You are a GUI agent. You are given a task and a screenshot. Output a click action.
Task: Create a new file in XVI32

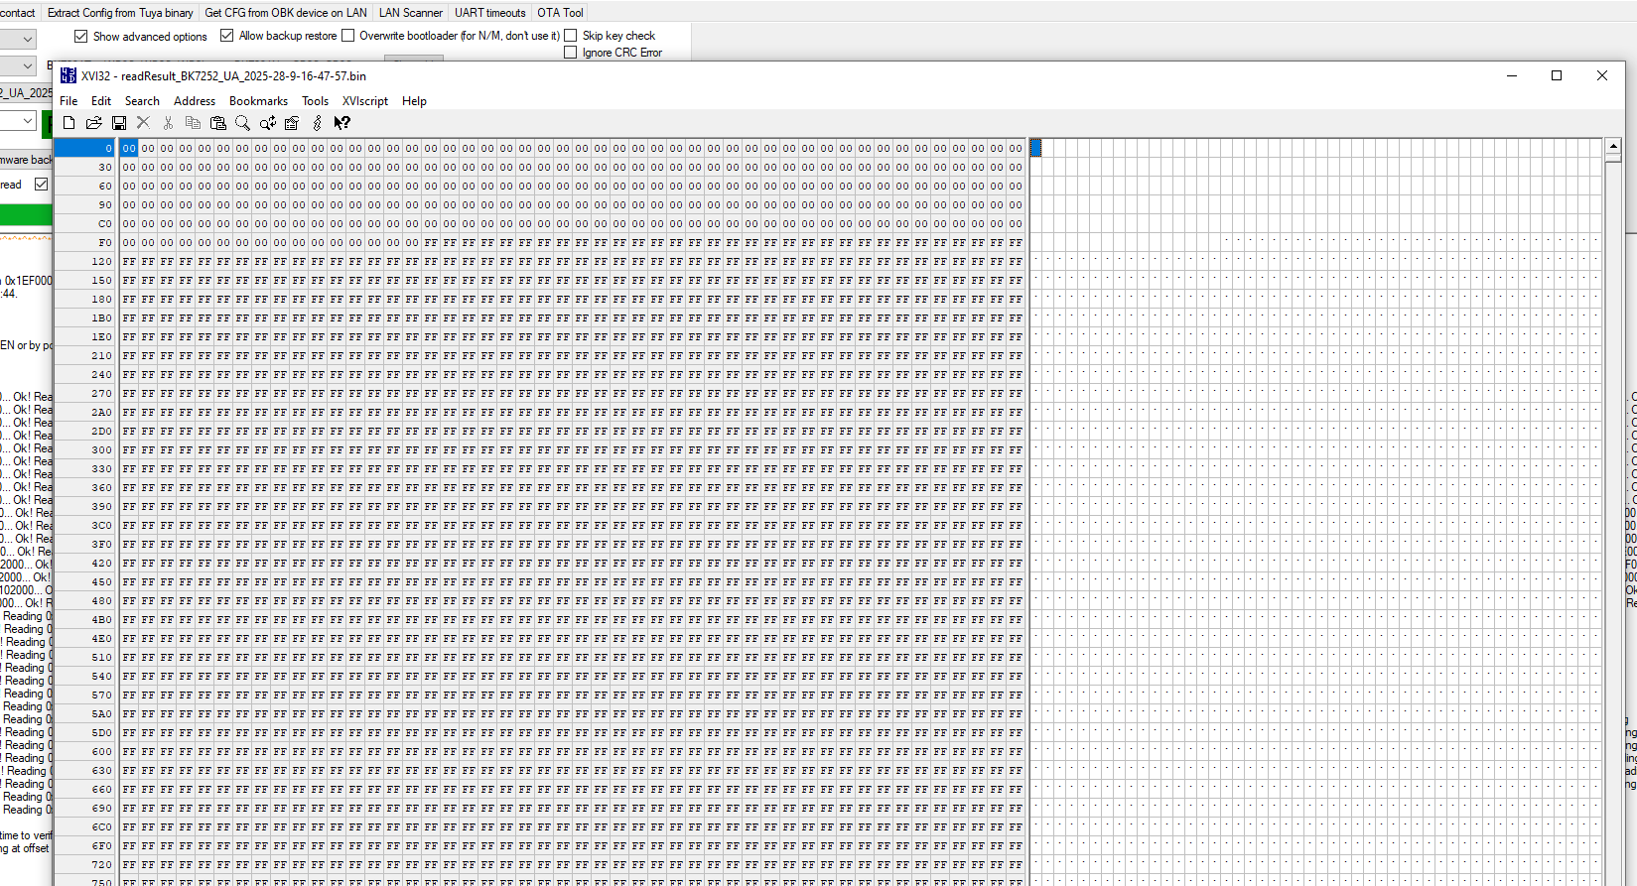click(68, 123)
